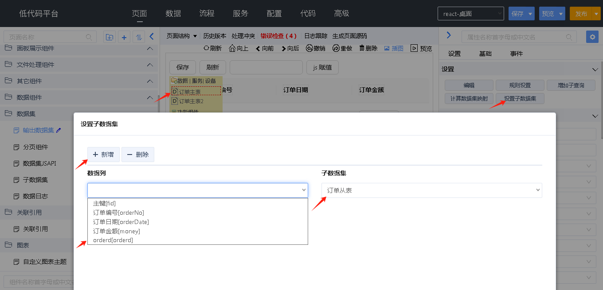Viewport: 603px width, 290px height.
Task: Open the 代码 top menu
Action: coord(308,13)
